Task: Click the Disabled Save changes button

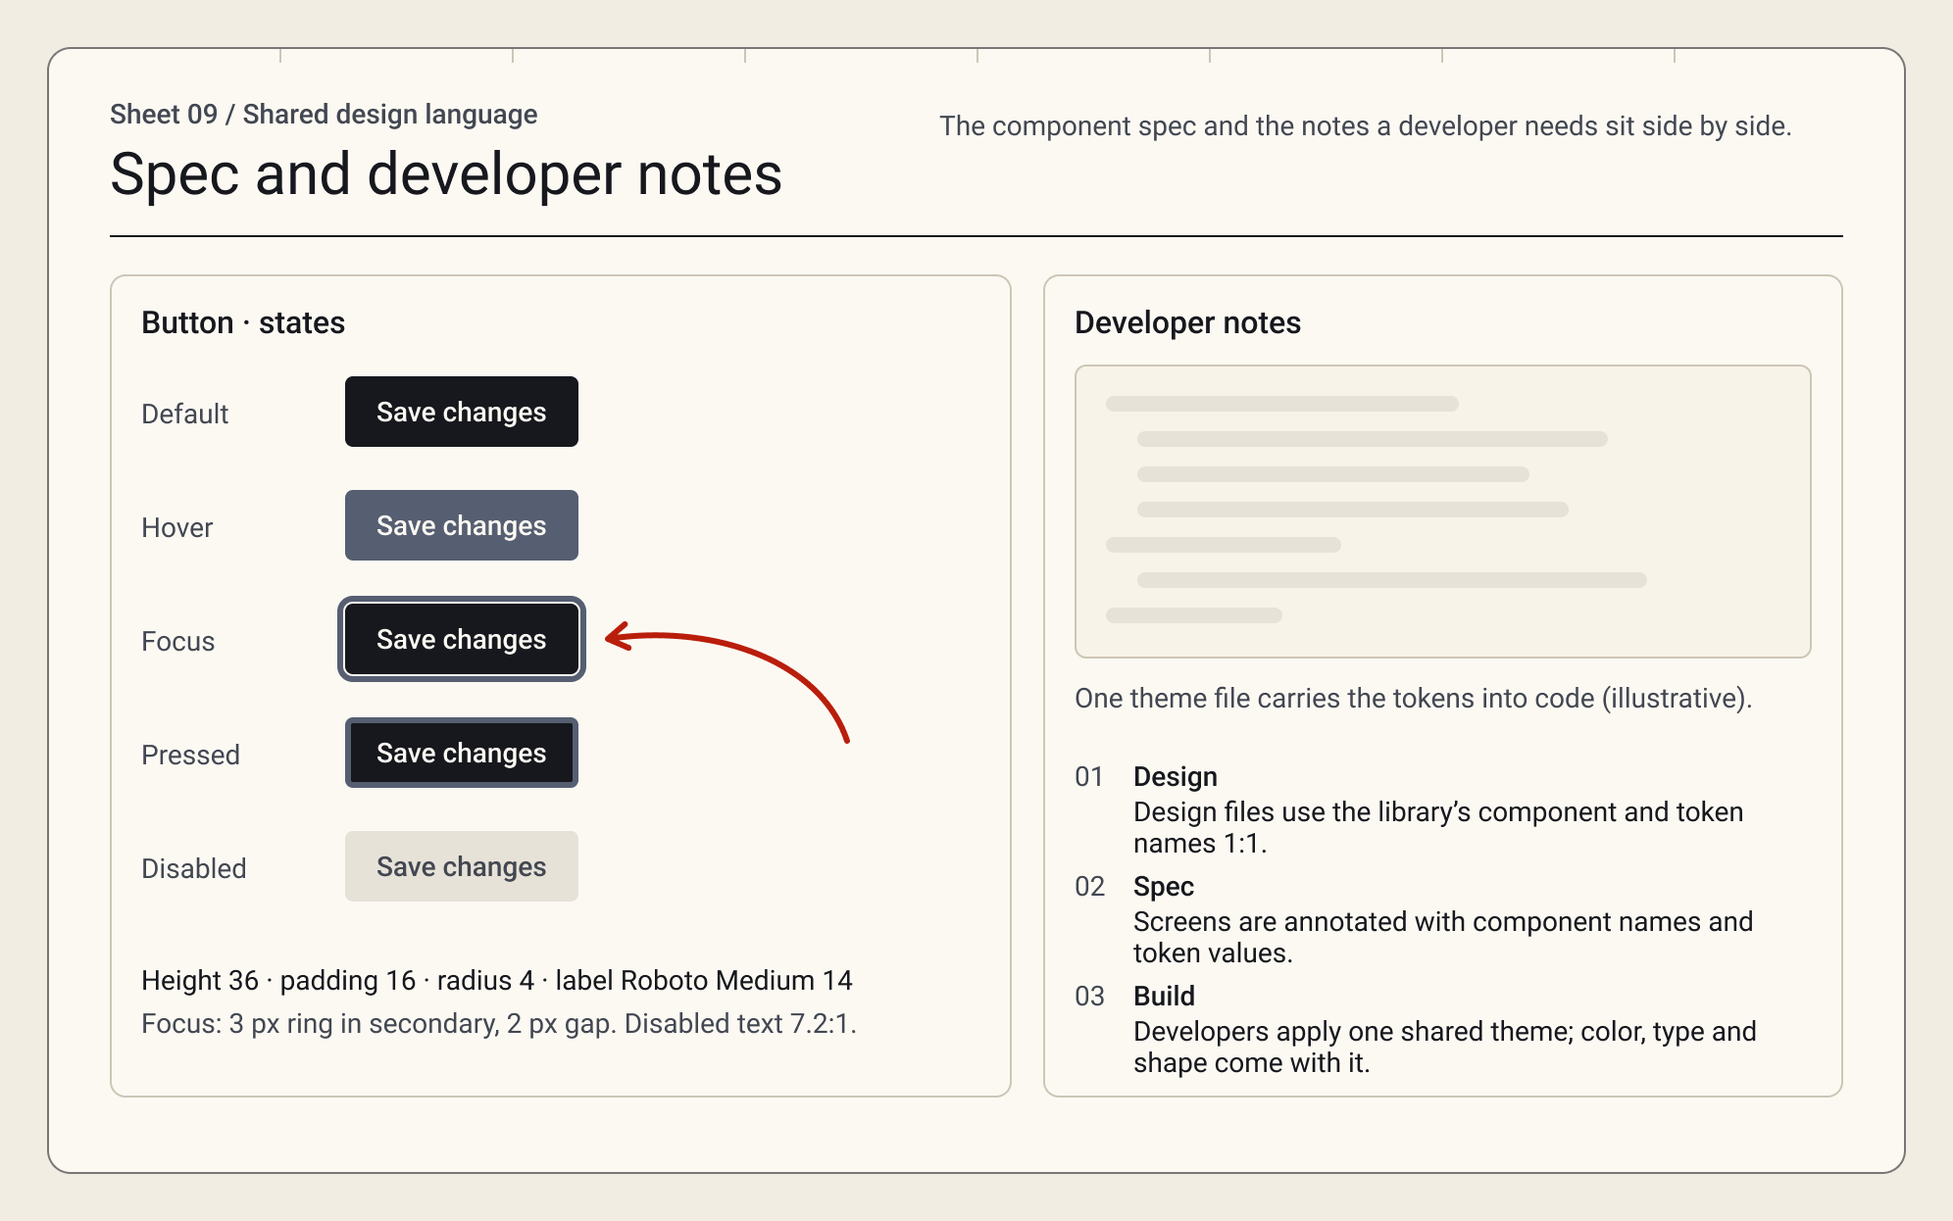Action: (461, 866)
